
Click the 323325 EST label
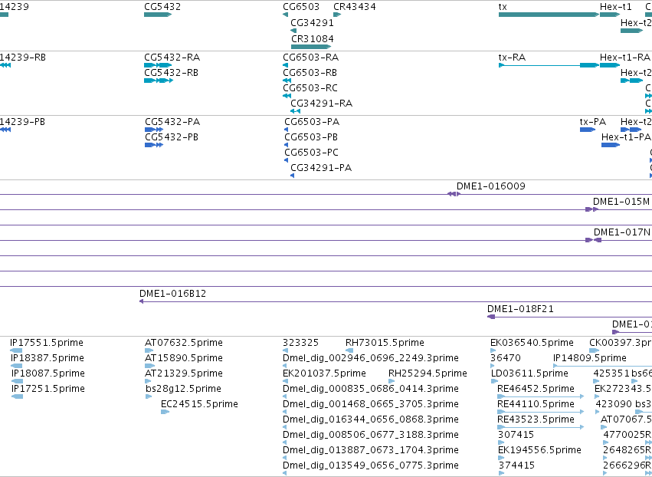point(300,343)
